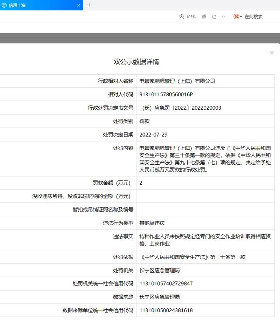Click the 105% zoom level
Image resolution: width=280 pixels, height=329 pixels.
pos(191,17)
